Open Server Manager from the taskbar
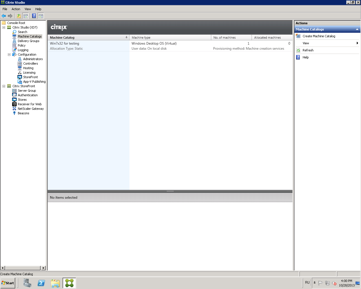The height and width of the screenshot is (289, 361). pos(27,283)
